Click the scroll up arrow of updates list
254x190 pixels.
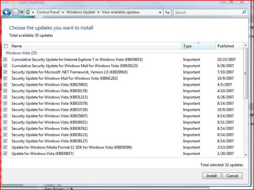246,45
